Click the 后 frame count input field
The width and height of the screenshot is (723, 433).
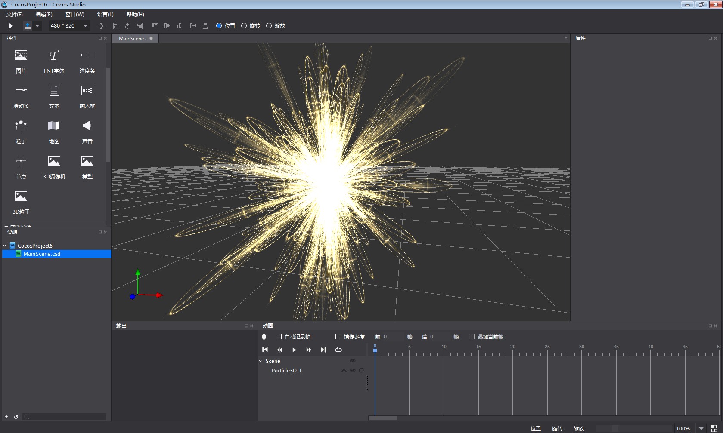[x=440, y=337]
